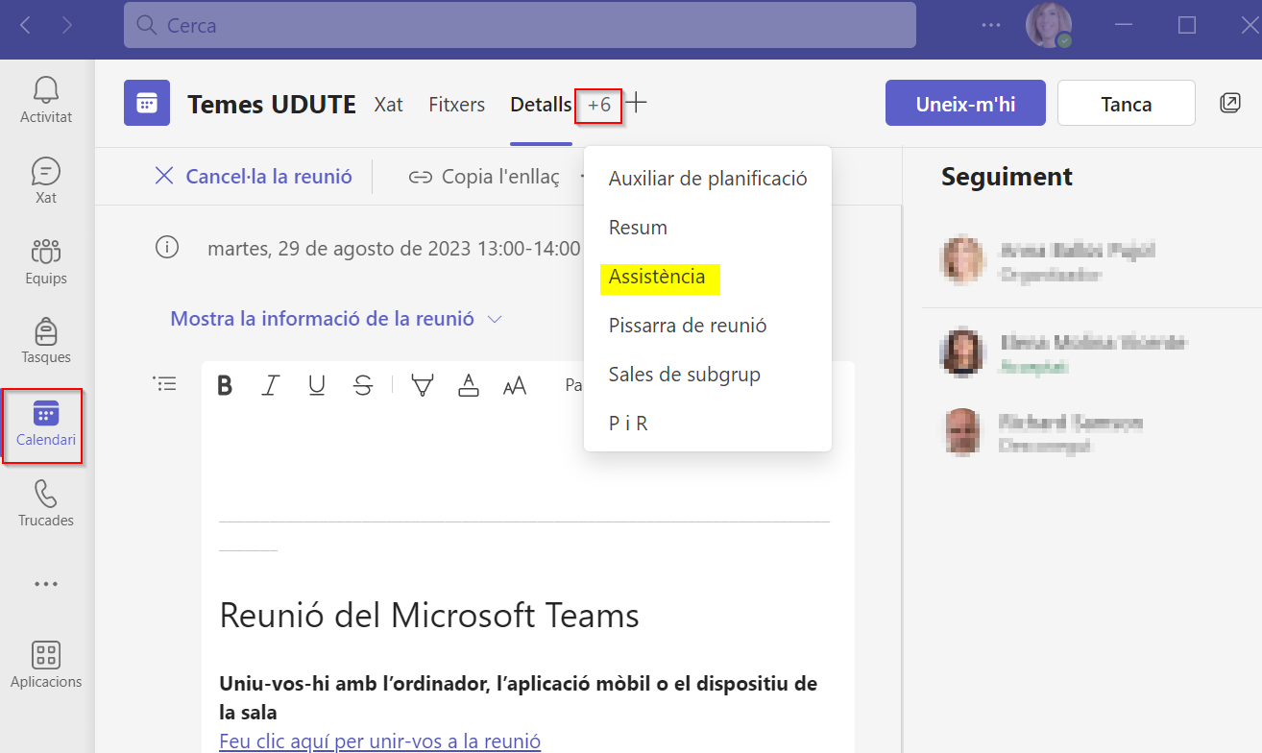Add a tab with the plus icon

point(636,103)
